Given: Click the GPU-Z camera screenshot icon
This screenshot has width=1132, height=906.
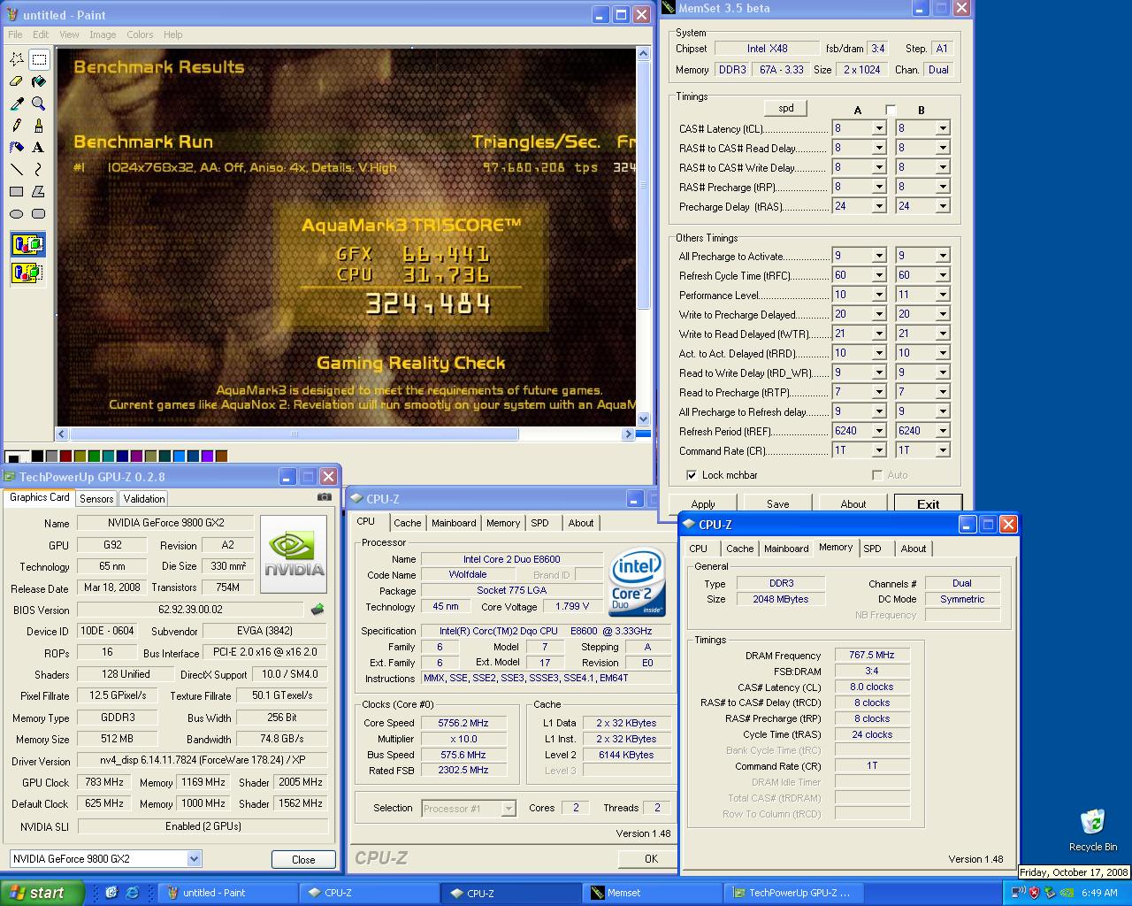Looking at the screenshot, I should [325, 497].
